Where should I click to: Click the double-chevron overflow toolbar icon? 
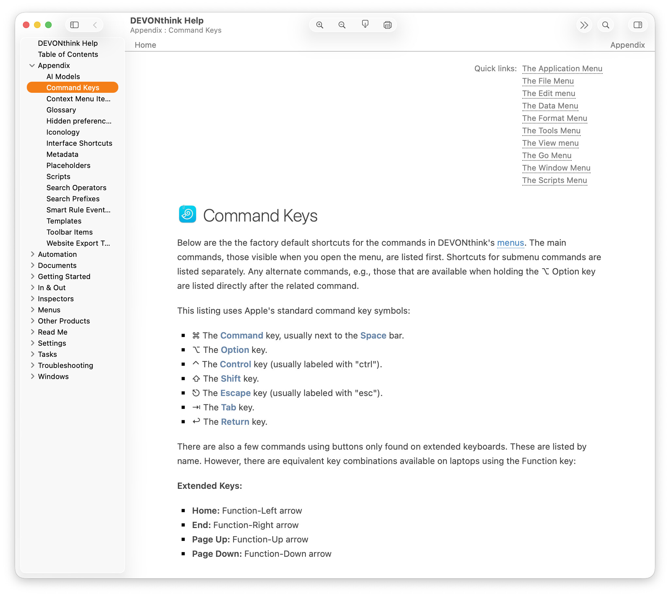click(584, 25)
